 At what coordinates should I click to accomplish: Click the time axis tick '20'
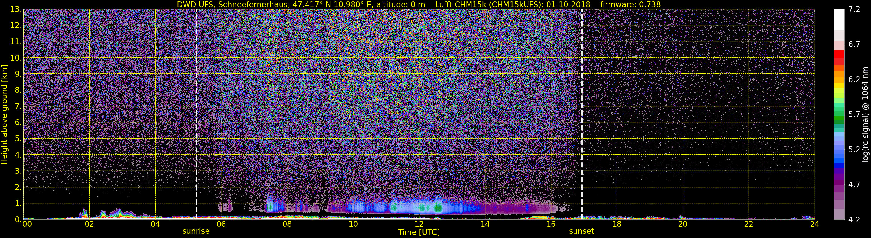click(683, 224)
